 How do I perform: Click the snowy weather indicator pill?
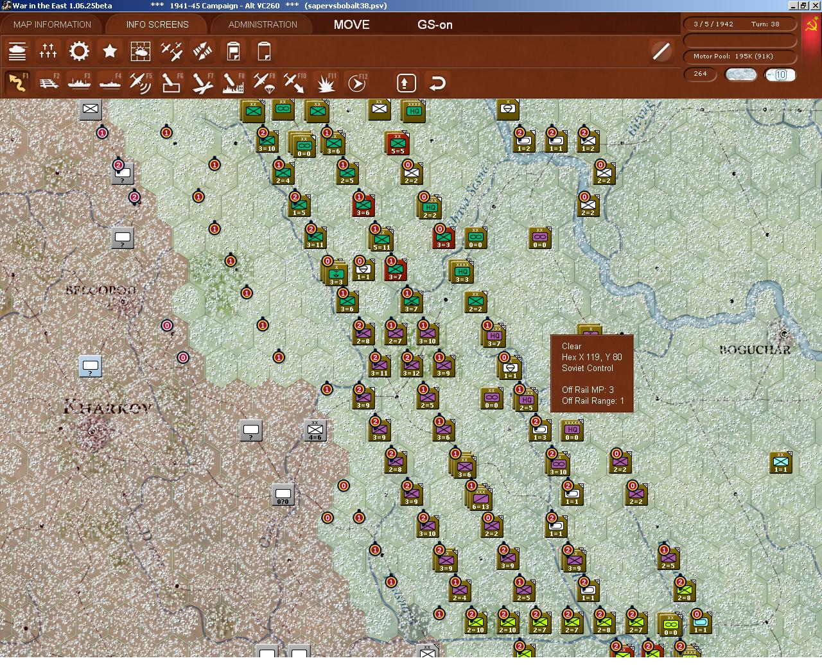tap(740, 74)
